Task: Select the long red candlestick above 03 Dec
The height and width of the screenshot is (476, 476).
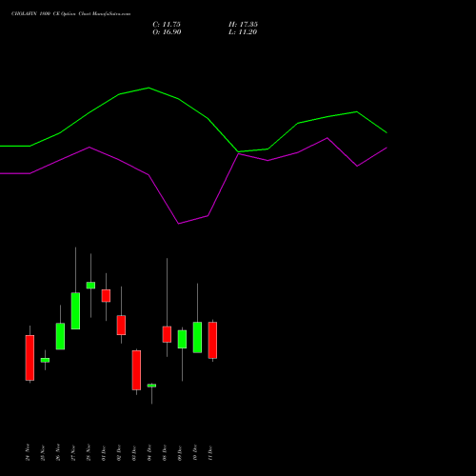Action: tap(136, 370)
